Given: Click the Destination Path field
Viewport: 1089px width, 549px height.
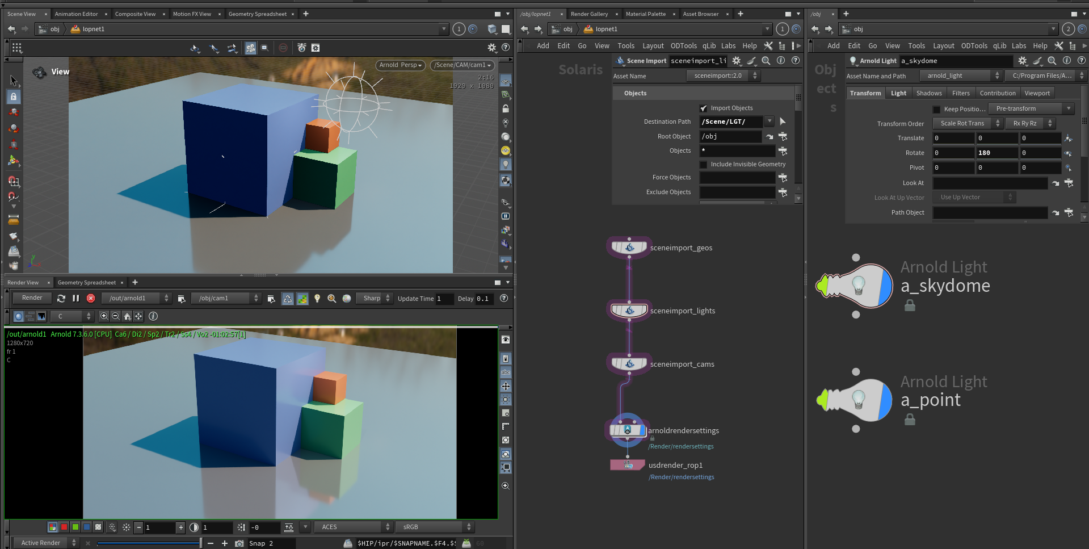Looking at the screenshot, I should click(732, 121).
